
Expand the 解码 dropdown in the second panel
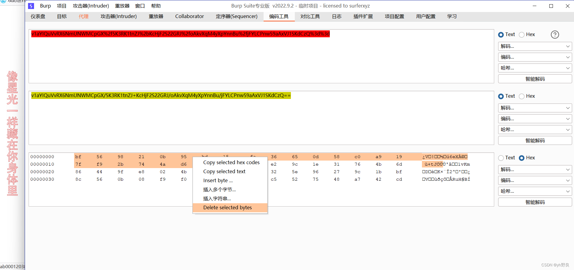[535, 108]
